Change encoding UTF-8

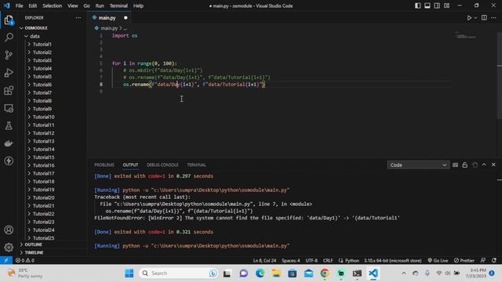click(x=311, y=261)
